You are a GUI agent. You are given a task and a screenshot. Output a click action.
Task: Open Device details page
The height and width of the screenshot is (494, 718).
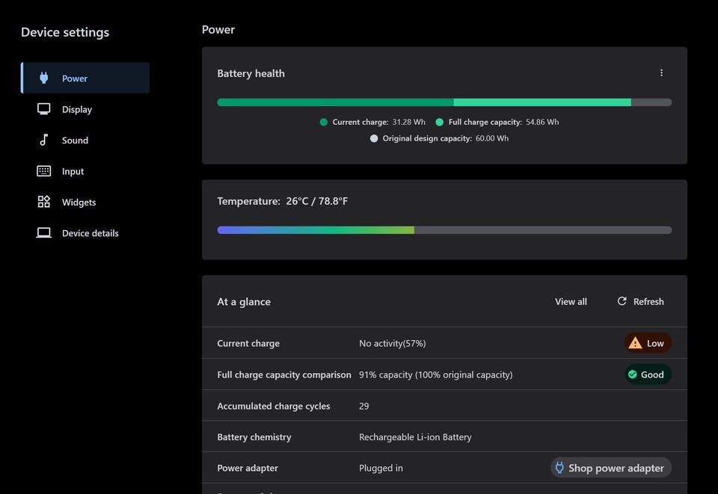90,233
